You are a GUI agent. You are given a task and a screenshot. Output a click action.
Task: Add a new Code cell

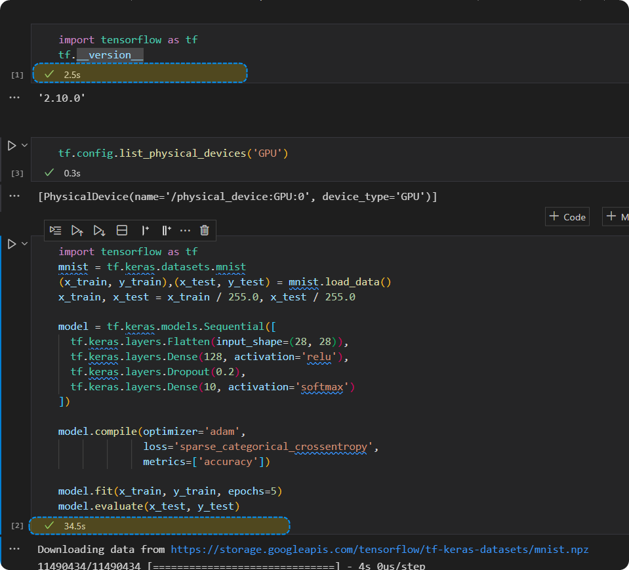[567, 217]
